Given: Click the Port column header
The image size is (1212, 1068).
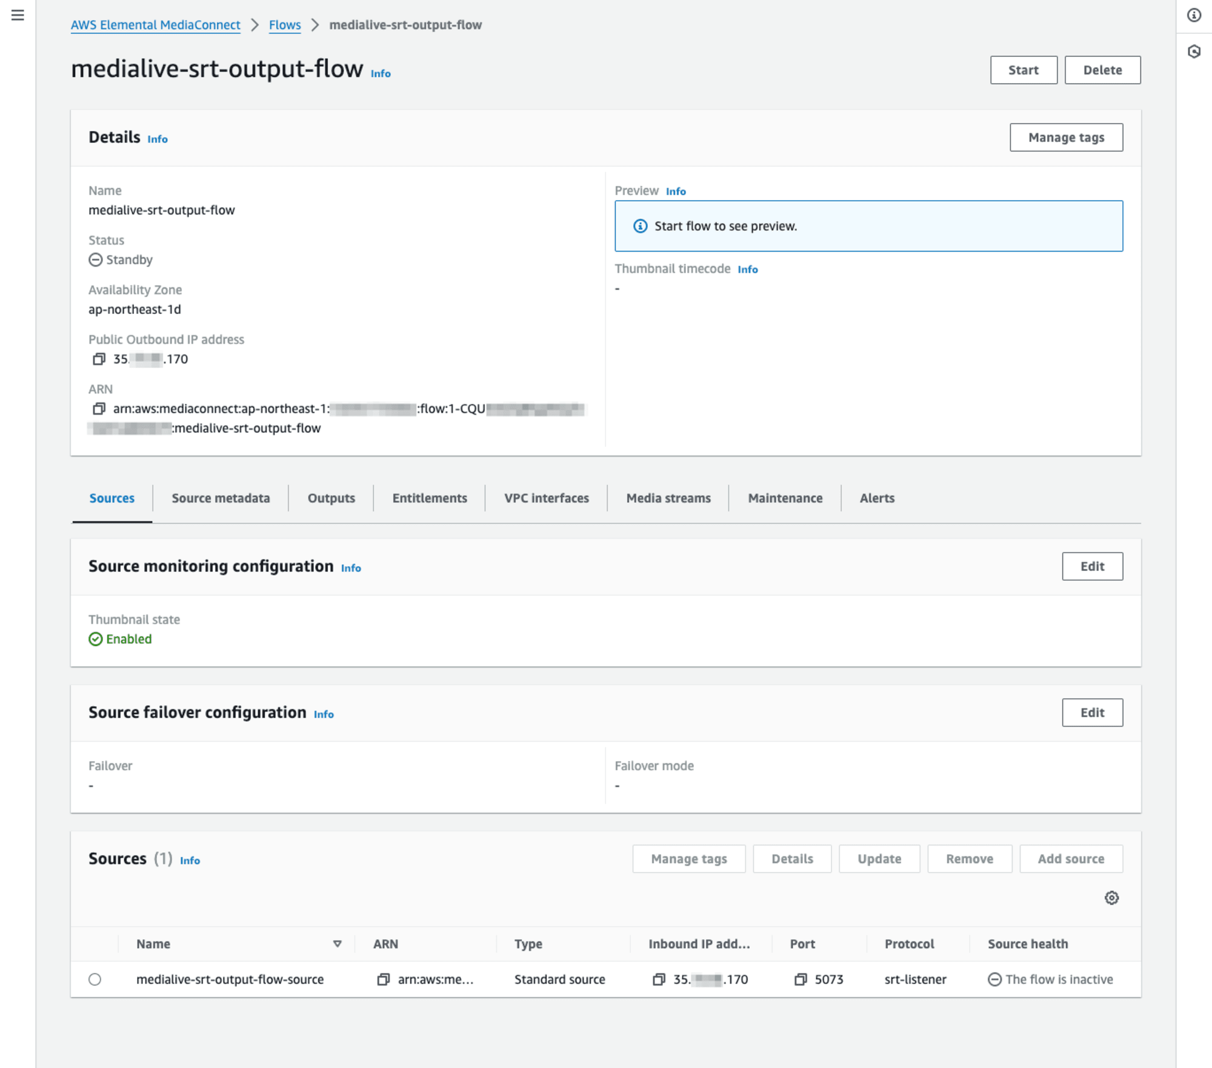Looking at the screenshot, I should pos(802,944).
